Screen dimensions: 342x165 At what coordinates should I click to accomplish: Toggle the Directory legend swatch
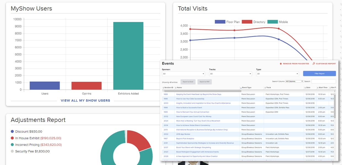click(247, 22)
